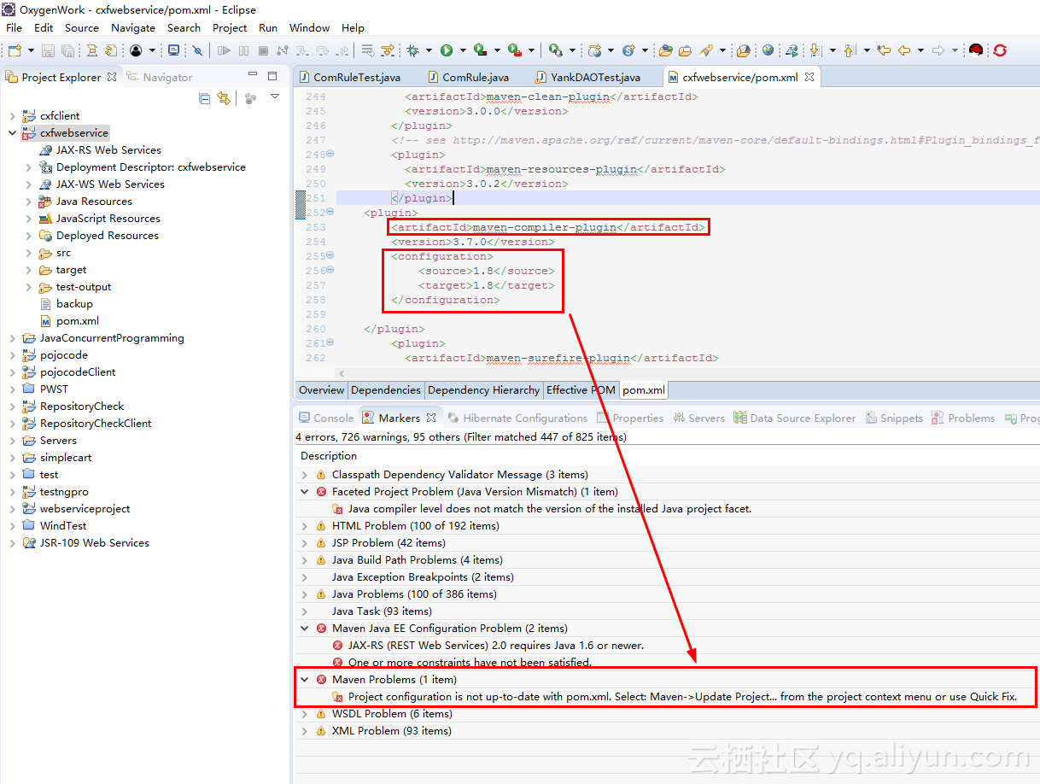This screenshot has height=784, width=1040.
Task: Click the green Run button icon
Action: coord(447,50)
